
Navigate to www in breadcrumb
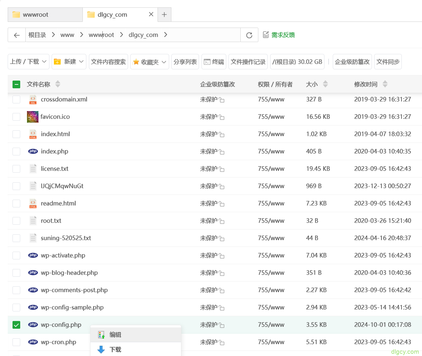coord(67,35)
